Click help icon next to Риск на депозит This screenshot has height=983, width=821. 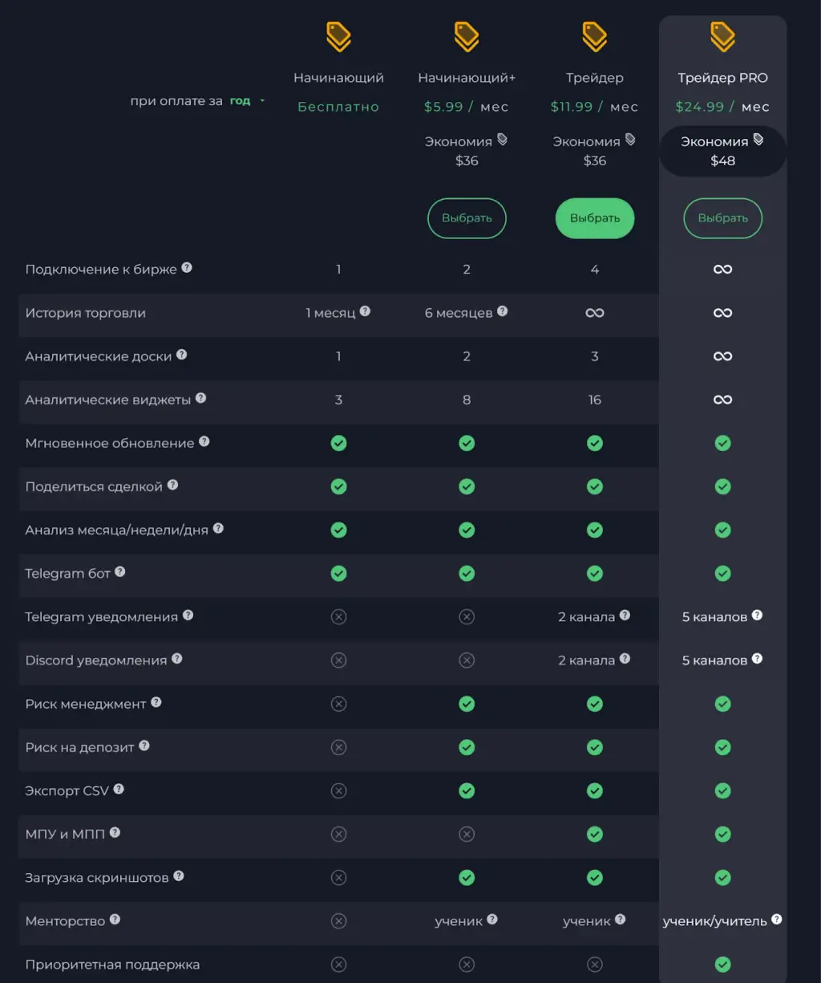coord(144,745)
